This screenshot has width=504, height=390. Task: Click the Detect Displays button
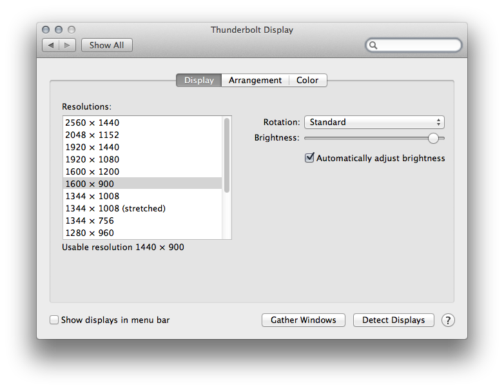(393, 320)
